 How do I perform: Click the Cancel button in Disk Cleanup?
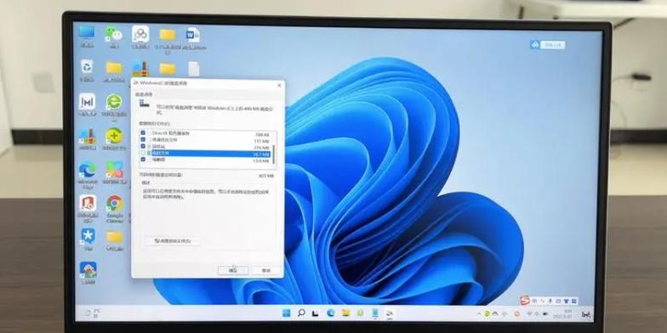click(x=265, y=270)
